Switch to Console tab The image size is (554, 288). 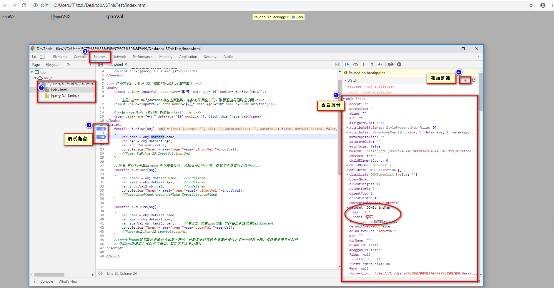click(x=80, y=57)
